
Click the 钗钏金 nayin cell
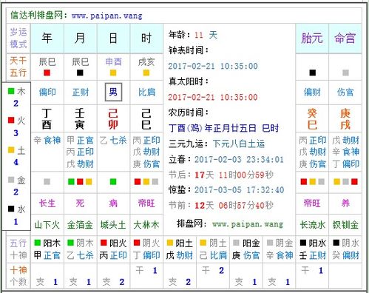(345, 225)
